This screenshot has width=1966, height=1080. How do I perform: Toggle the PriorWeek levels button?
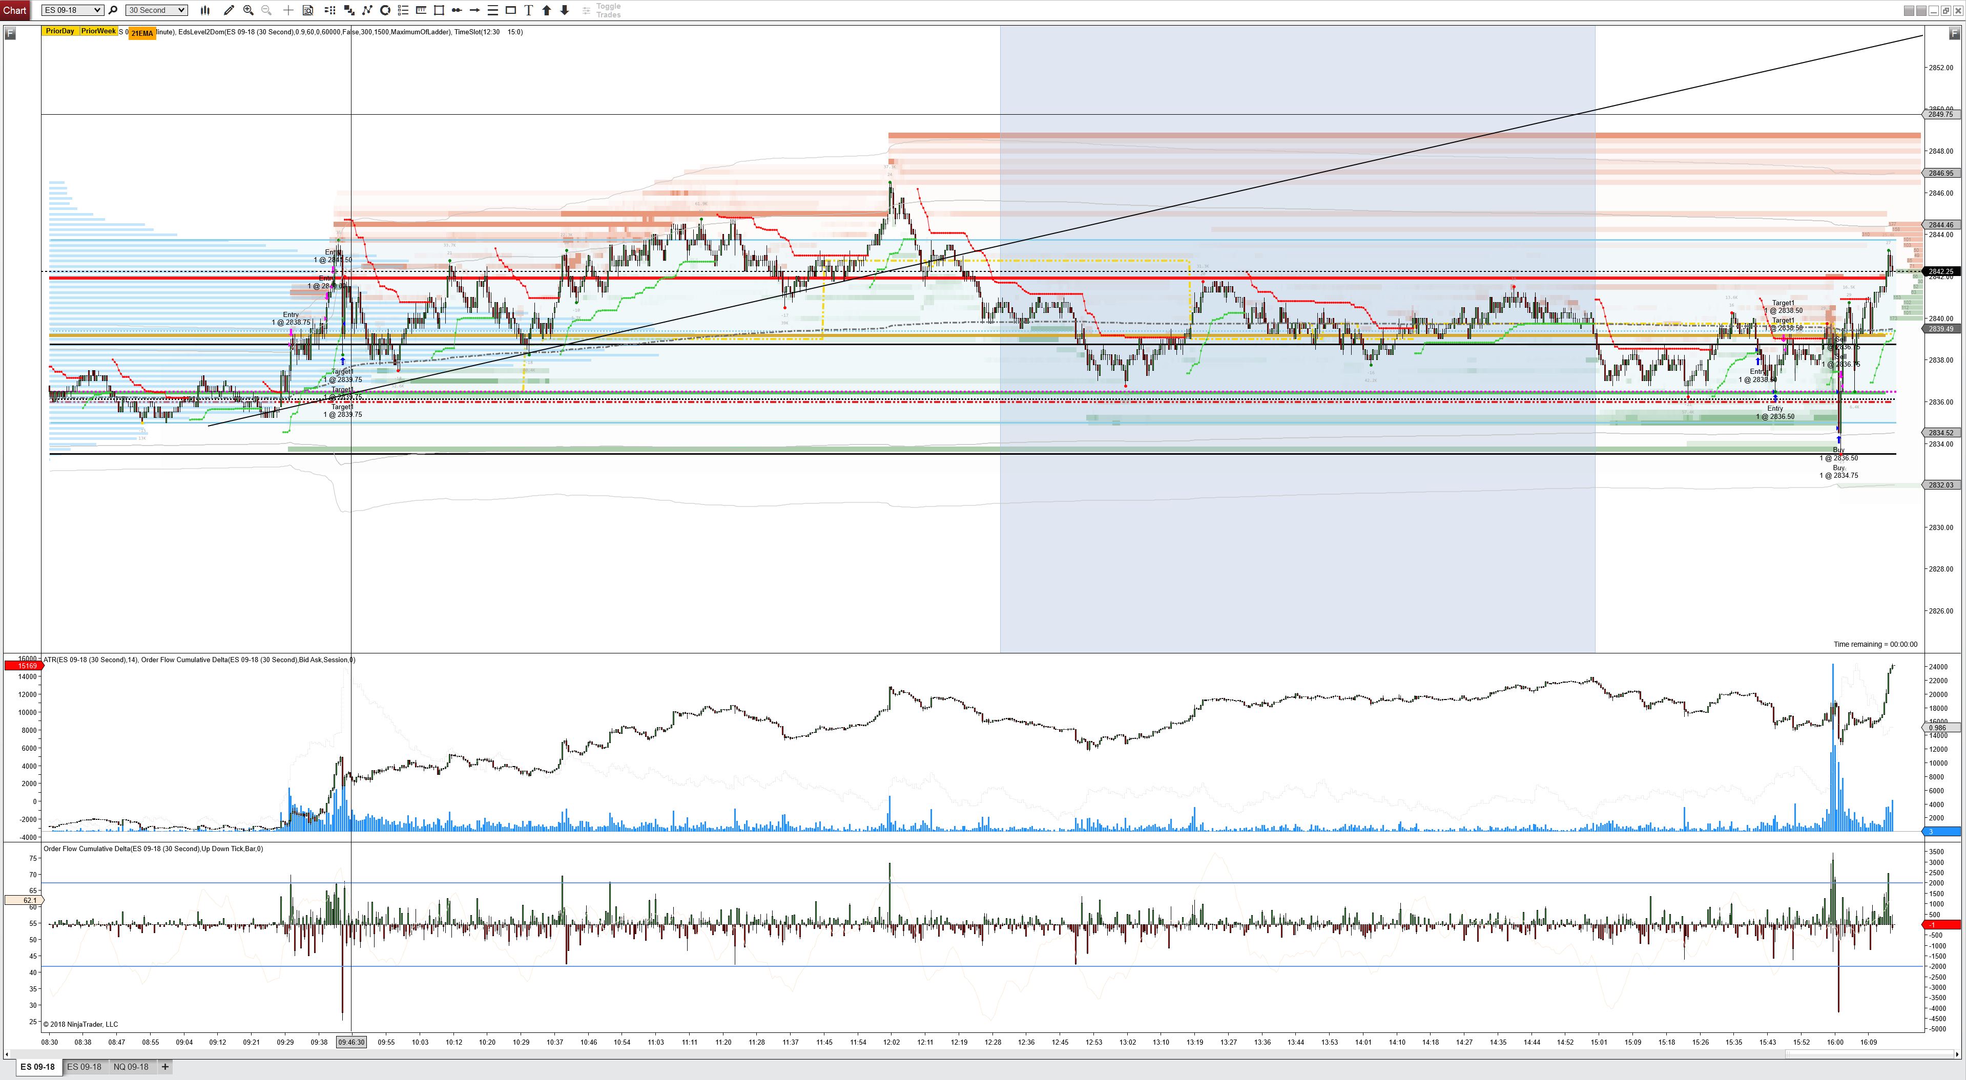(x=98, y=31)
